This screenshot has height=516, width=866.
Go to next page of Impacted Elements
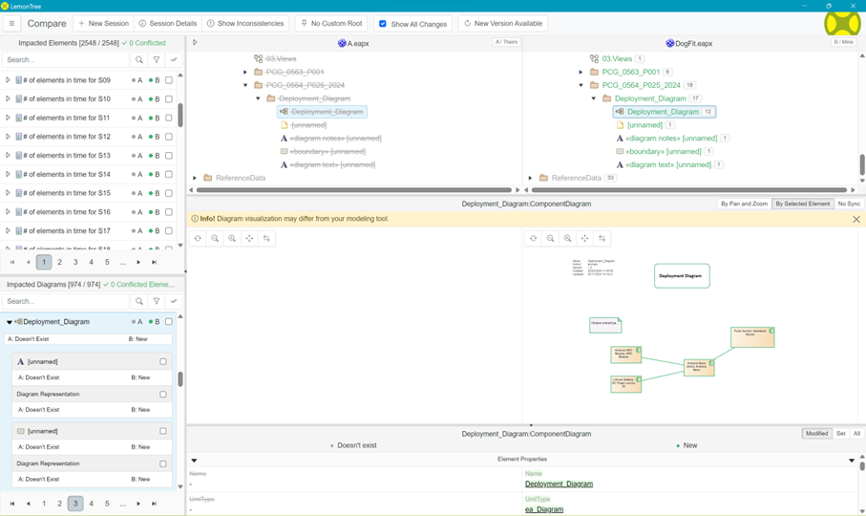click(x=138, y=262)
